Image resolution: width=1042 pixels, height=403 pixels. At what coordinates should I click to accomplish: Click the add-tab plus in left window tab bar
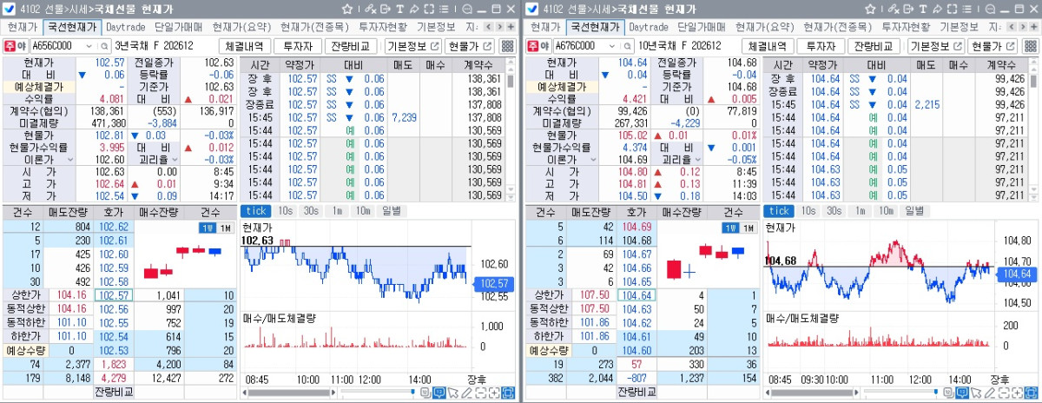[x=511, y=27]
